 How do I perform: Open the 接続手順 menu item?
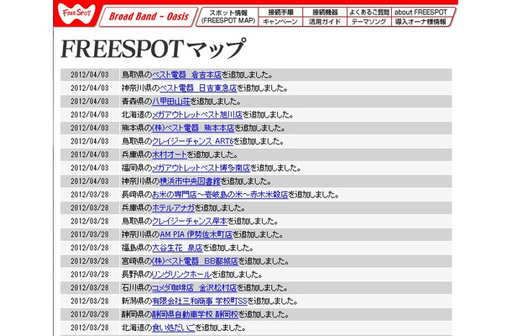tap(280, 12)
